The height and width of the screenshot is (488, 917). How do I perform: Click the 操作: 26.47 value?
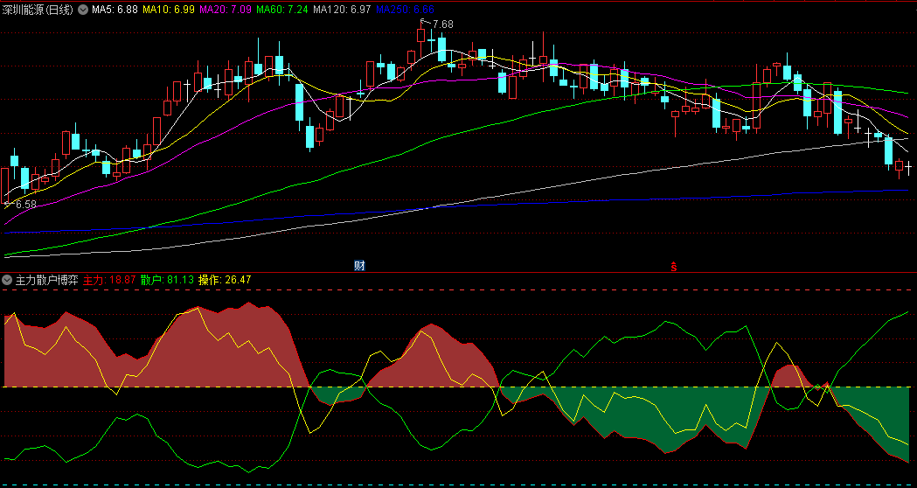pyautogui.click(x=225, y=280)
